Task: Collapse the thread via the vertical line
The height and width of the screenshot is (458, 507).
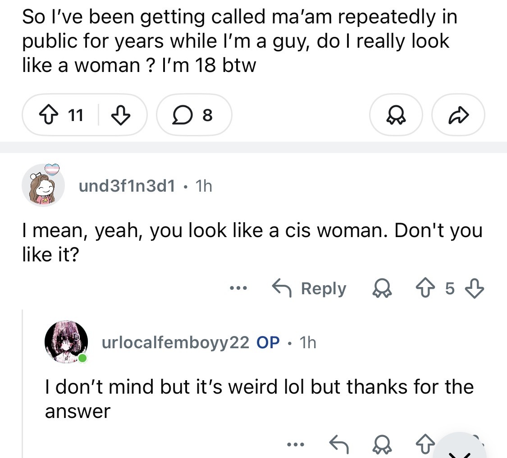Action: [23, 382]
